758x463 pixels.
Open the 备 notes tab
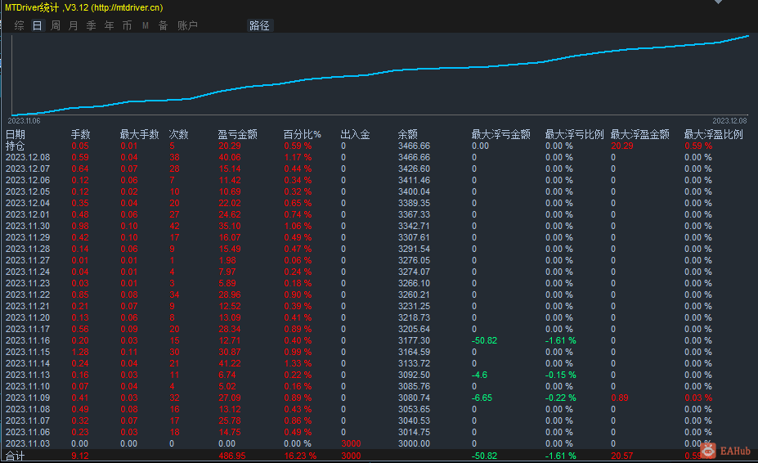163,25
